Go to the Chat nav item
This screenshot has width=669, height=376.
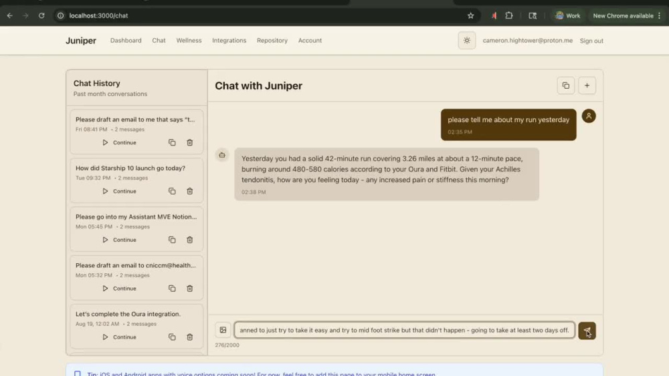[159, 41]
